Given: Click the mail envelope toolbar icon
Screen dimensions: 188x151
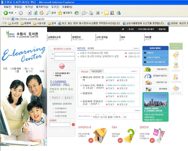Looking at the screenshot, I should [x=84, y=13].
